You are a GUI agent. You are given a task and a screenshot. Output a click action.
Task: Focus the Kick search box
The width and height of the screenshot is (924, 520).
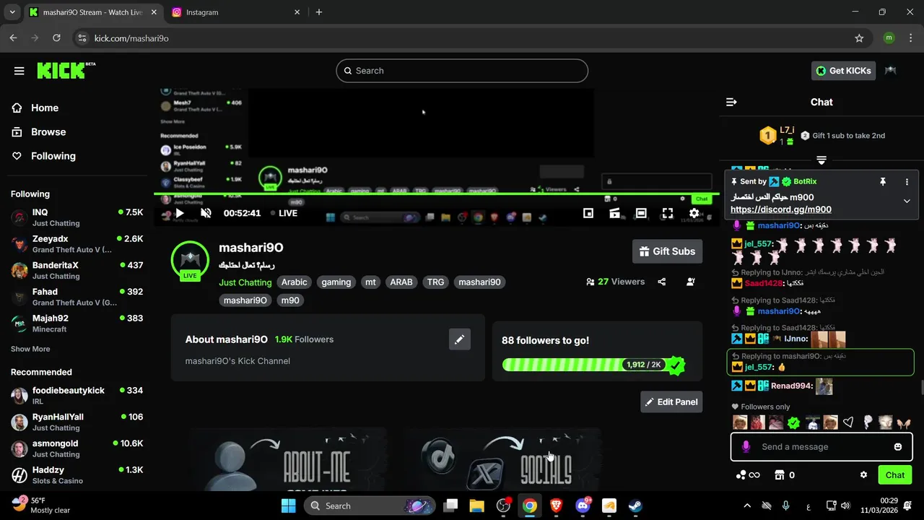click(462, 71)
